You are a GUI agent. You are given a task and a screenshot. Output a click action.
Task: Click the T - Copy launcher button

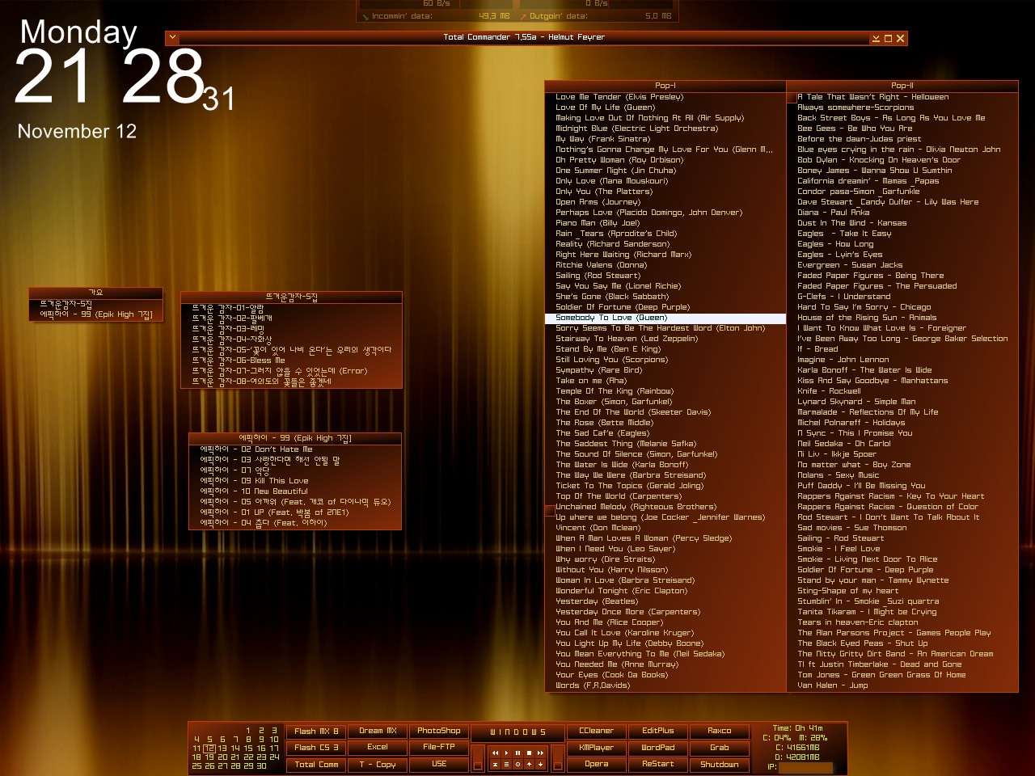pos(378,765)
